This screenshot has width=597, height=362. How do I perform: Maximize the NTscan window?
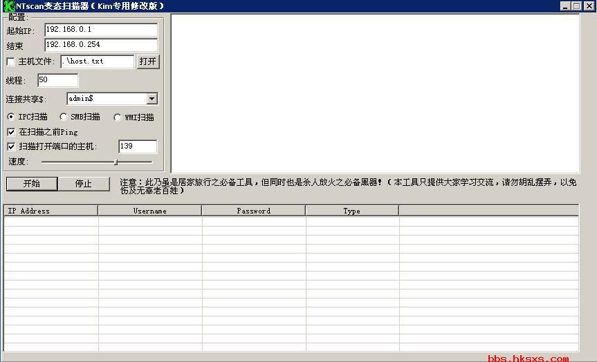(577, 6)
